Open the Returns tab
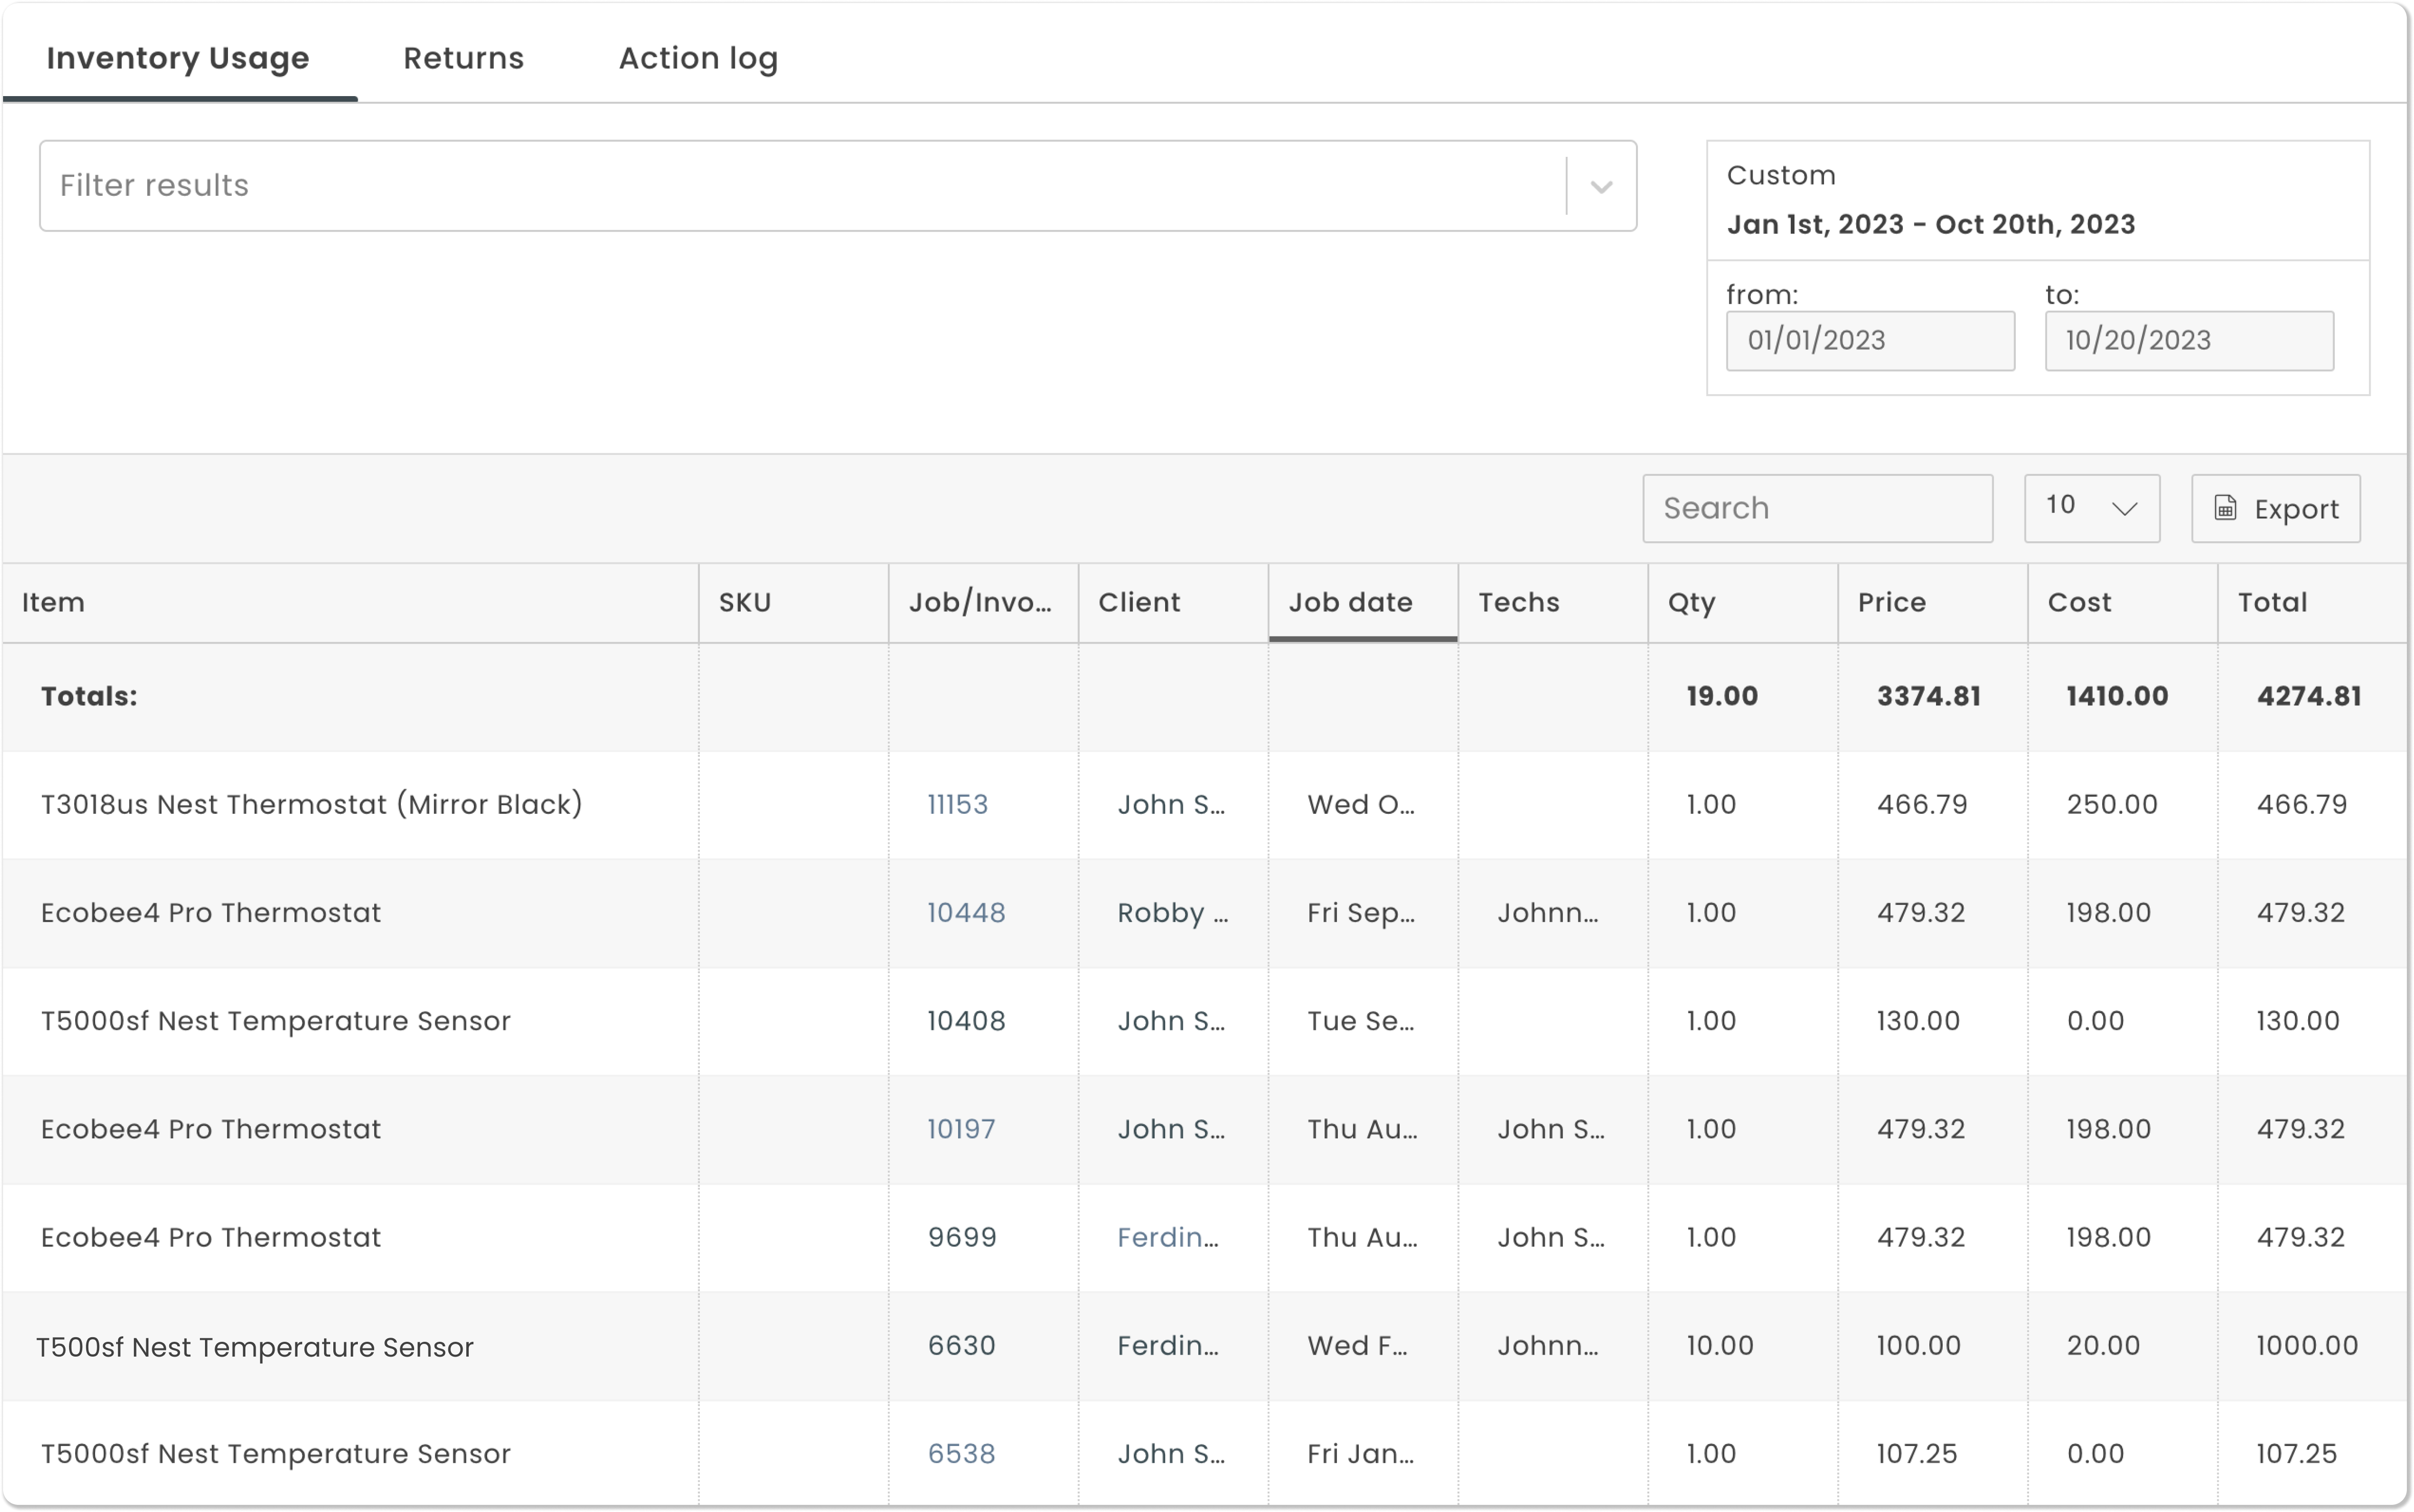This screenshot has width=2414, height=1512. 463,58
